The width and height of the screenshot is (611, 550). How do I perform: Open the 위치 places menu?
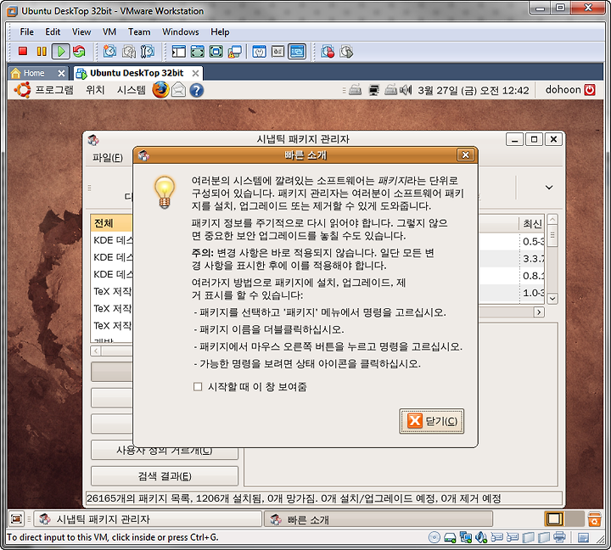[x=95, y=90]
